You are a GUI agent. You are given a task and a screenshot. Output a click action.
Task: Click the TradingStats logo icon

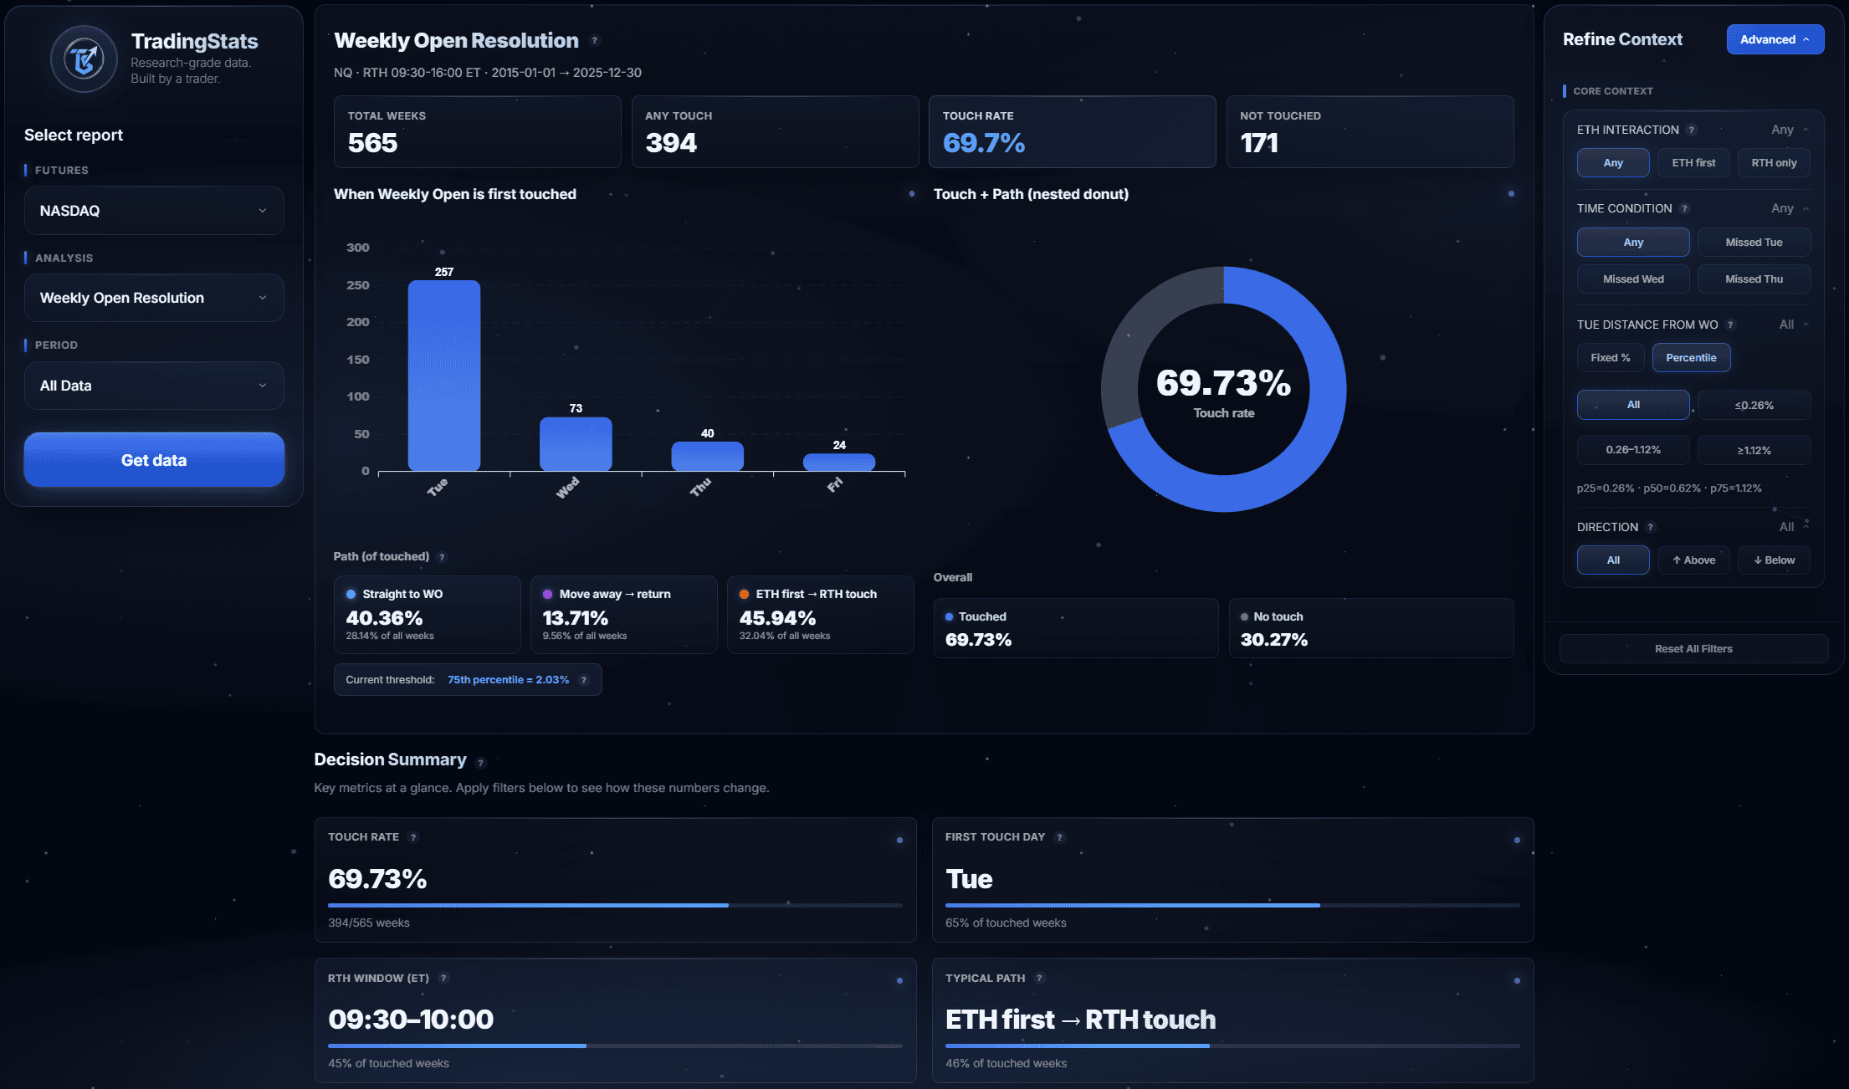[x=84, y=59]
